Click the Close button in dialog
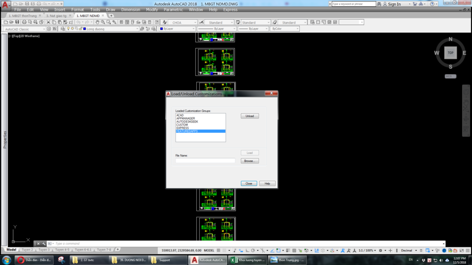This screenshot has width=472, height=265. [249, 183]
